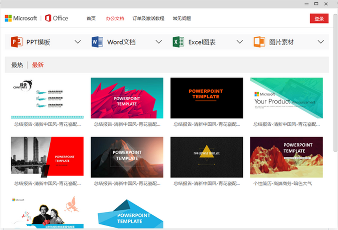The width and height of the screenshot is (338, 230).
Task: Open the black Powerpoint Template thumbnail with orange text
Action: click(206, 98)
